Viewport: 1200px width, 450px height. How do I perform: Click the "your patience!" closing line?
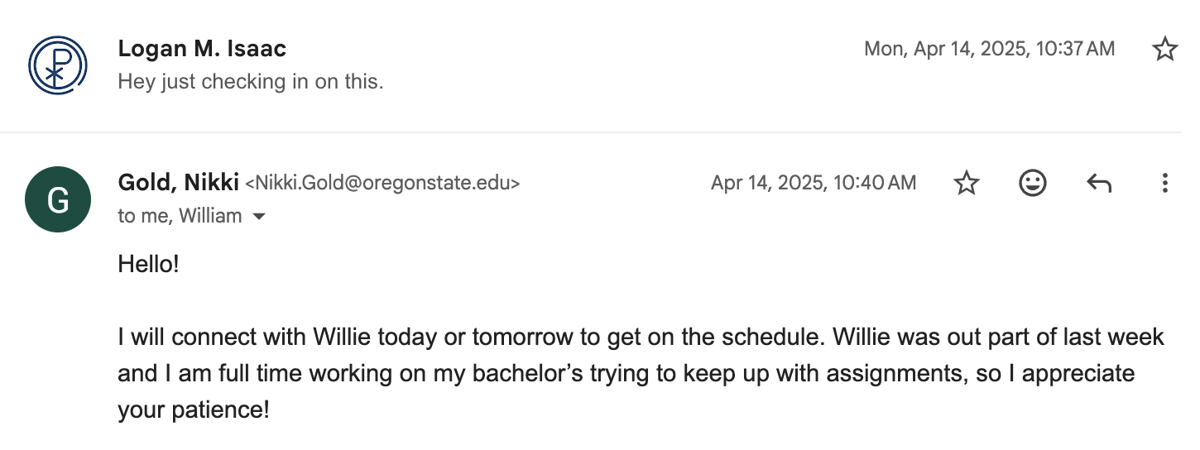click(194, 409)
